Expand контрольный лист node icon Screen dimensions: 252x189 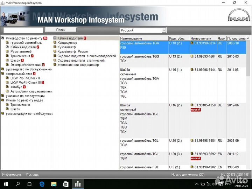2,73
